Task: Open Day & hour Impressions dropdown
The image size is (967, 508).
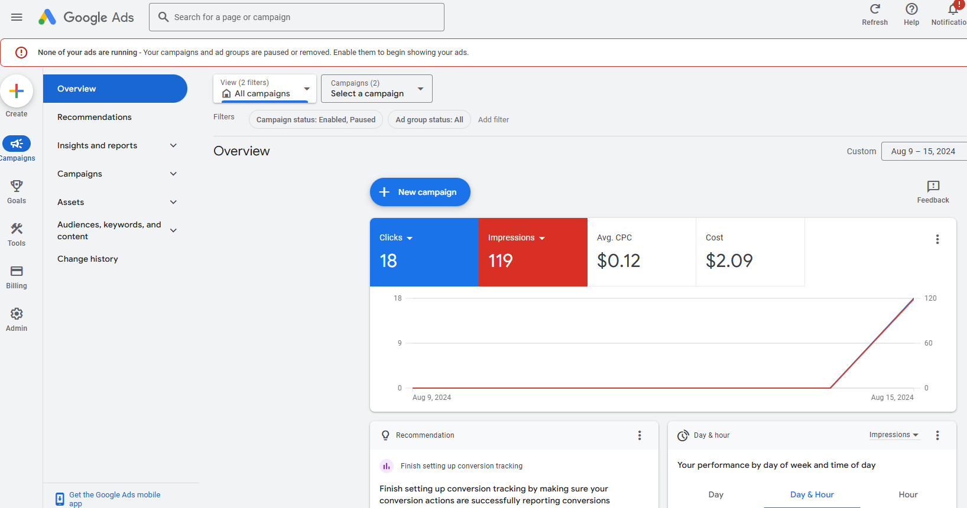Action: pos(894,435)
